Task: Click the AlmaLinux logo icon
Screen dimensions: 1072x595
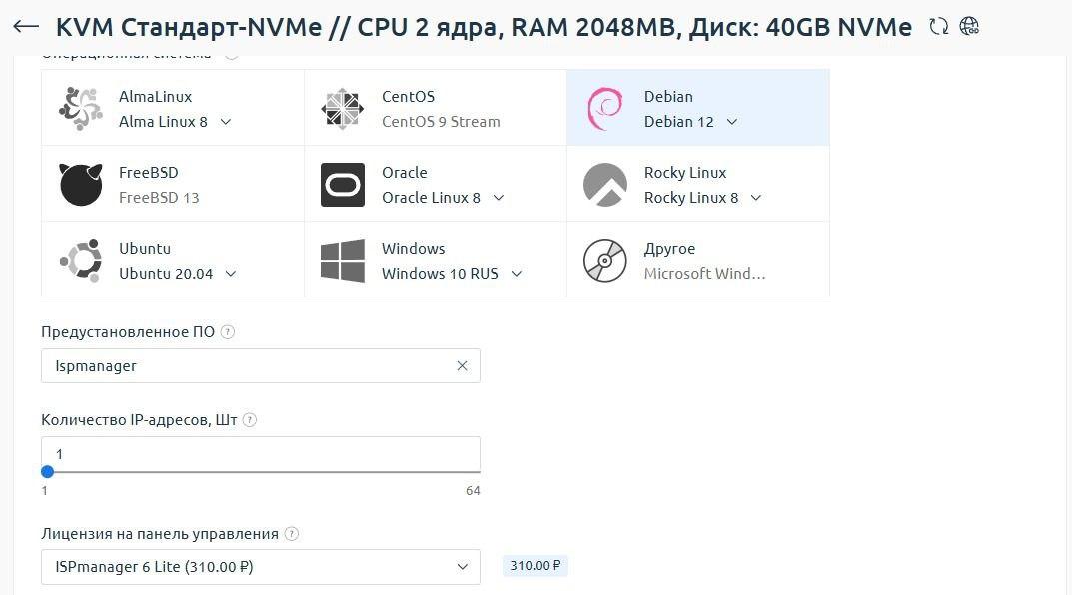Action: pos(80,108)
